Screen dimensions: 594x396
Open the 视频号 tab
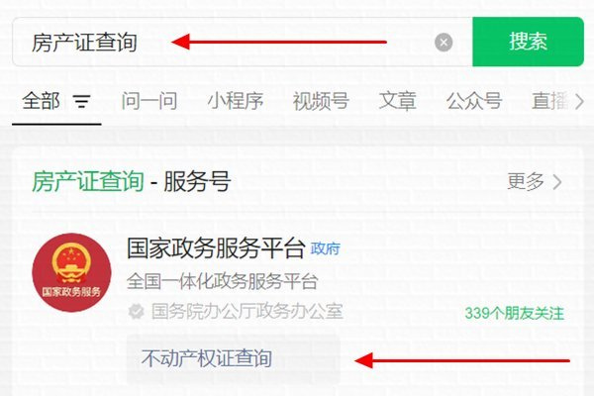coord(321,101)
